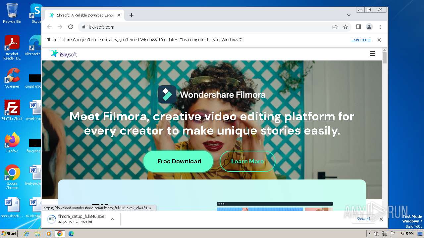424x238 pixels.
Task: Follow the Learn more update link
Action: [x=361, y=40]
